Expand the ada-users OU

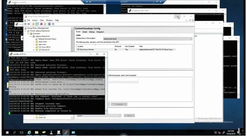pyautogui.click(x=34, y=44)
